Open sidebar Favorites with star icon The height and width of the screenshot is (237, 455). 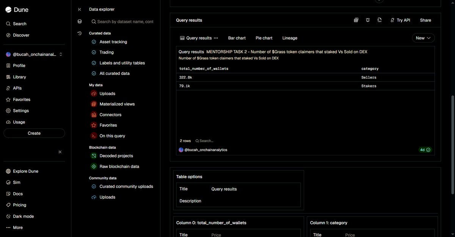pyautogui.click(x=18, y=100)
